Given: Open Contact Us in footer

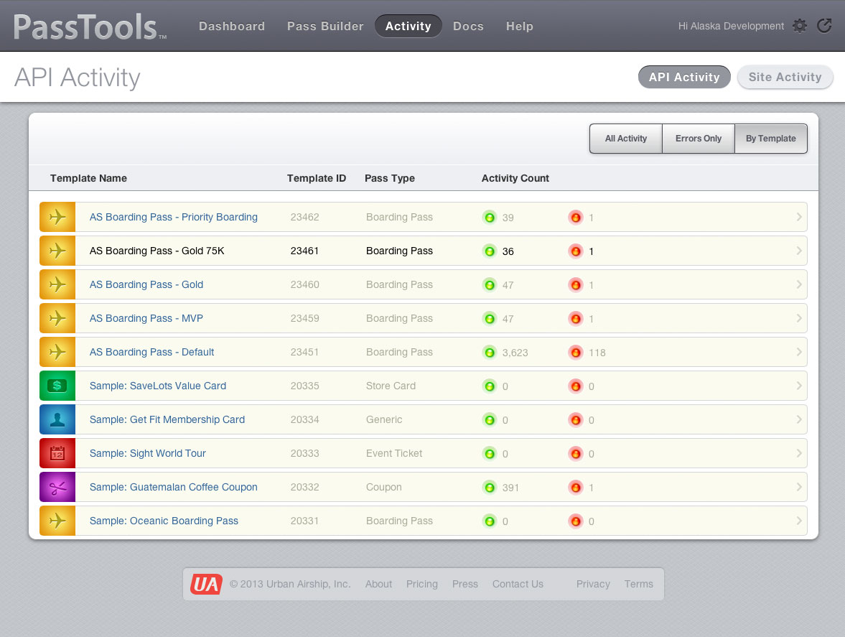Looking at the screenshot, I should click(x=518, y=584).
